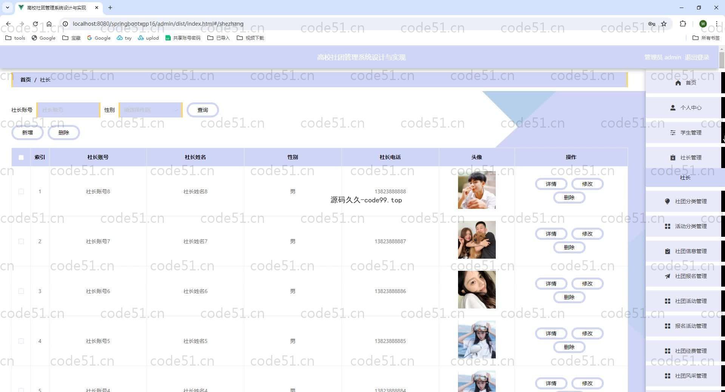Image resolution: width=725 pixels, height=392 pixels.
Task: Select the 社长 submenu item in sidebar
Action: (x=685, y=177)
